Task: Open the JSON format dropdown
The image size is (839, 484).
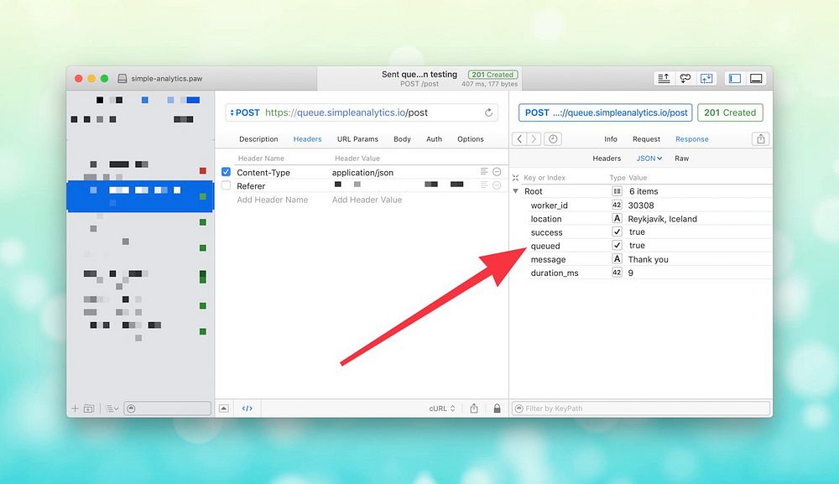Action: pos(649,159)
